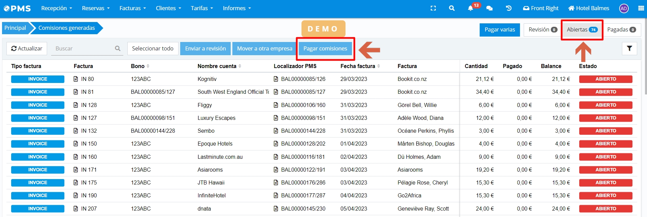This screenshot has width=647, height=217.
Task: Focus the Buscar search field
Action: coord(83,48)
